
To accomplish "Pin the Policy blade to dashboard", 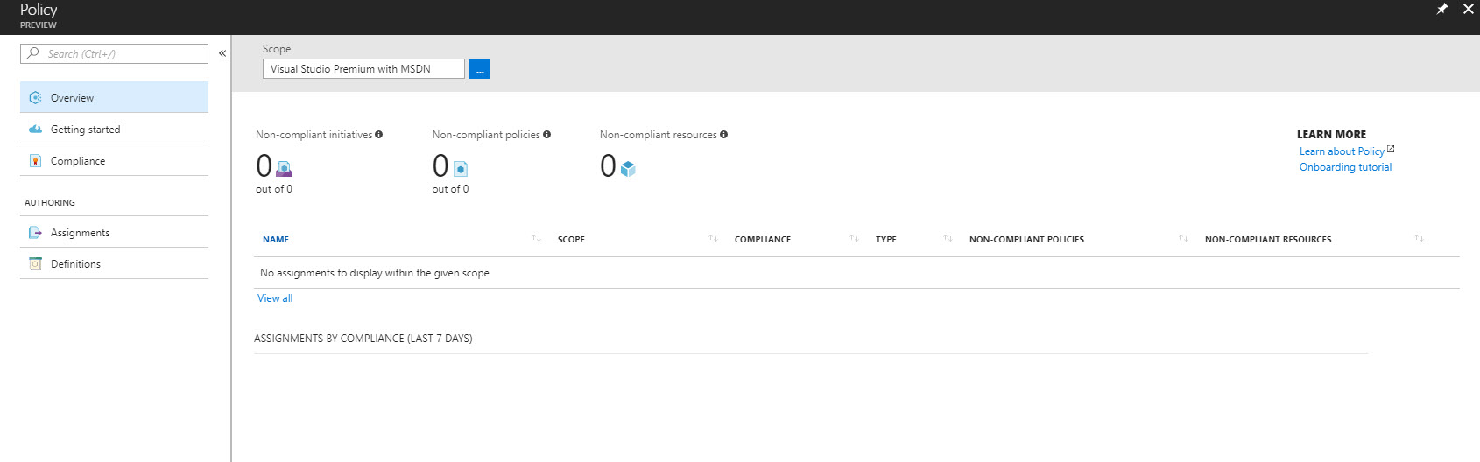I will (x=1441, y=9).
